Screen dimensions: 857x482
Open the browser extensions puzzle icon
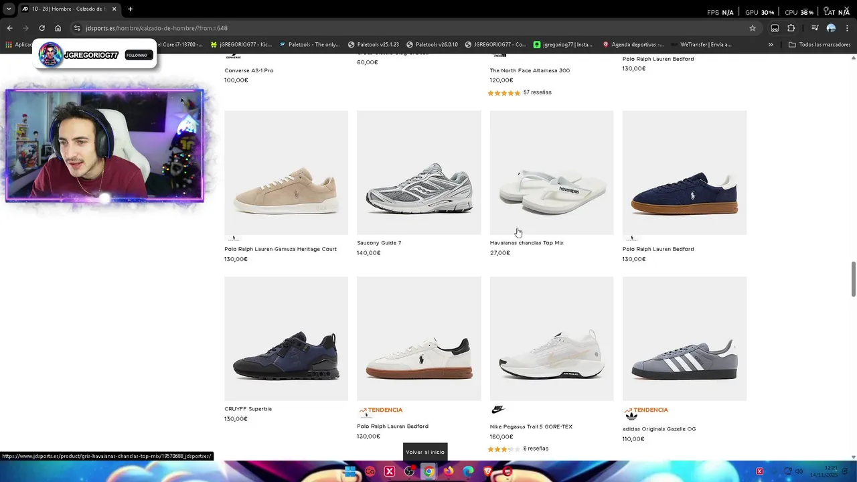[791, 28]
